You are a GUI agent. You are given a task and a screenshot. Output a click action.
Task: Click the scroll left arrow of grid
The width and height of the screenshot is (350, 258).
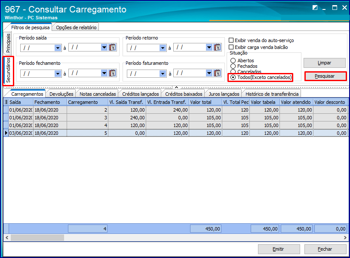pyautogui.click(x=7, y=237)
